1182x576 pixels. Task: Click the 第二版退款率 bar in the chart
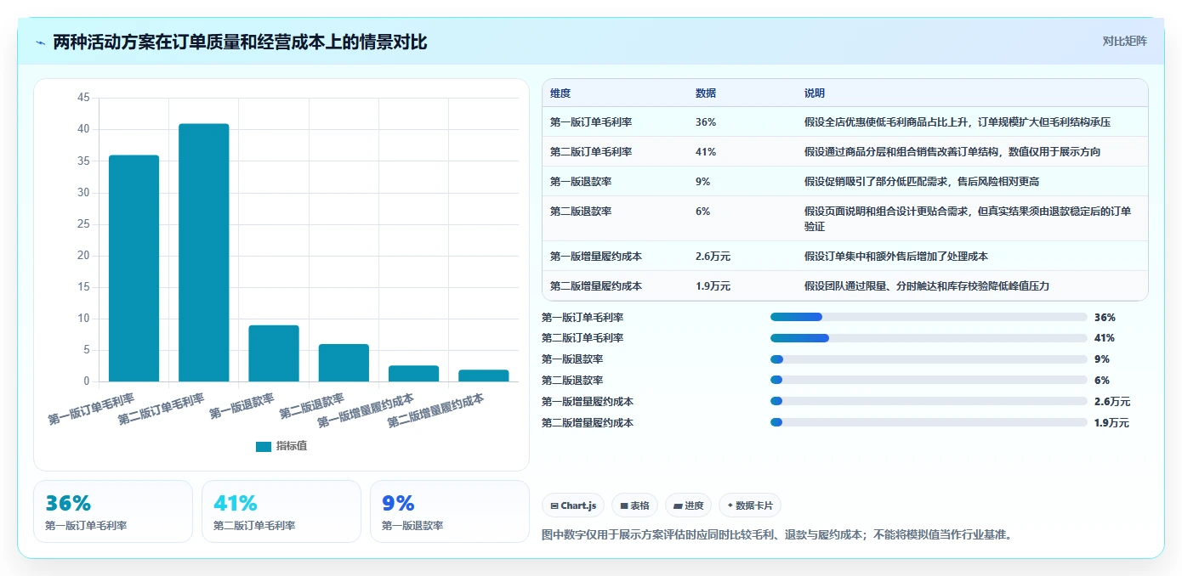point(344,363)
